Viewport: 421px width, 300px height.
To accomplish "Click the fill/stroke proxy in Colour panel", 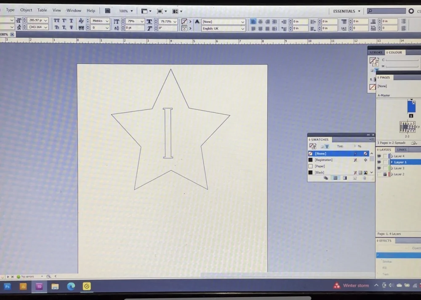I will (373, 61).
